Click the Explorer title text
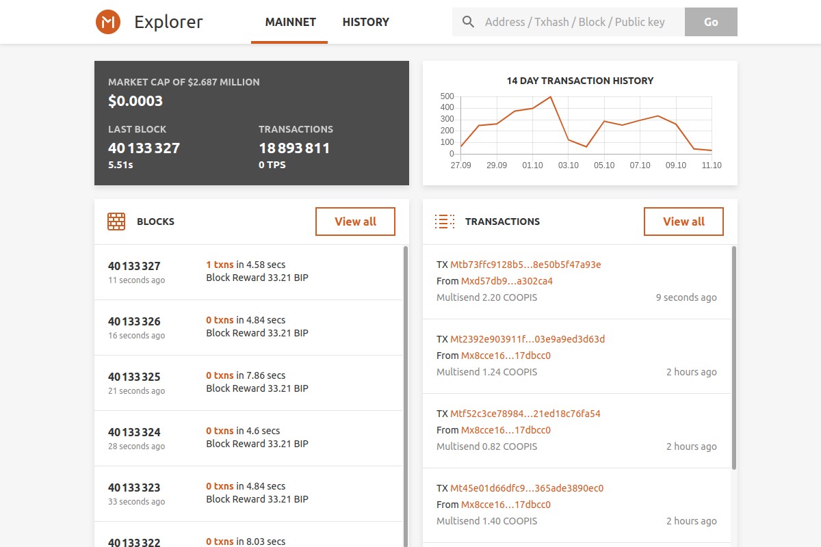Image resolution: width=821 pixels, height=547 pixels. tap(168, 22)
